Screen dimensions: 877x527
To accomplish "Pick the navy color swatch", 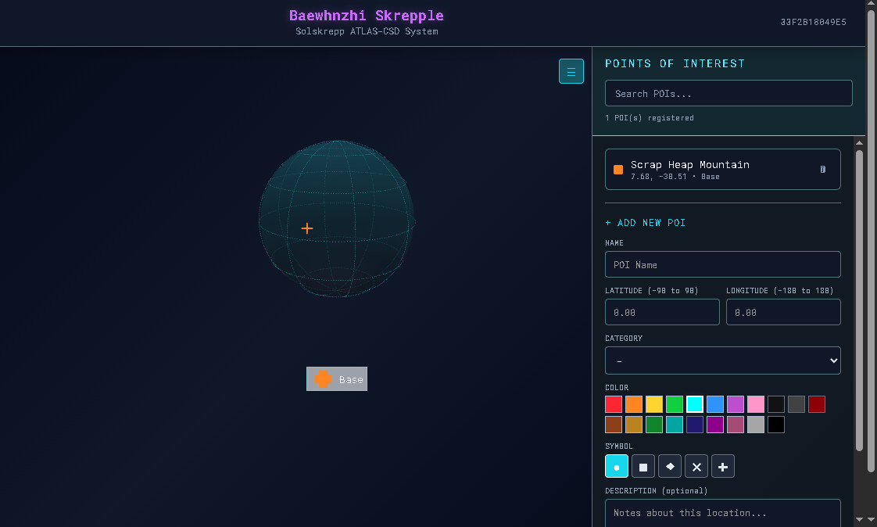I will (695, 425).
